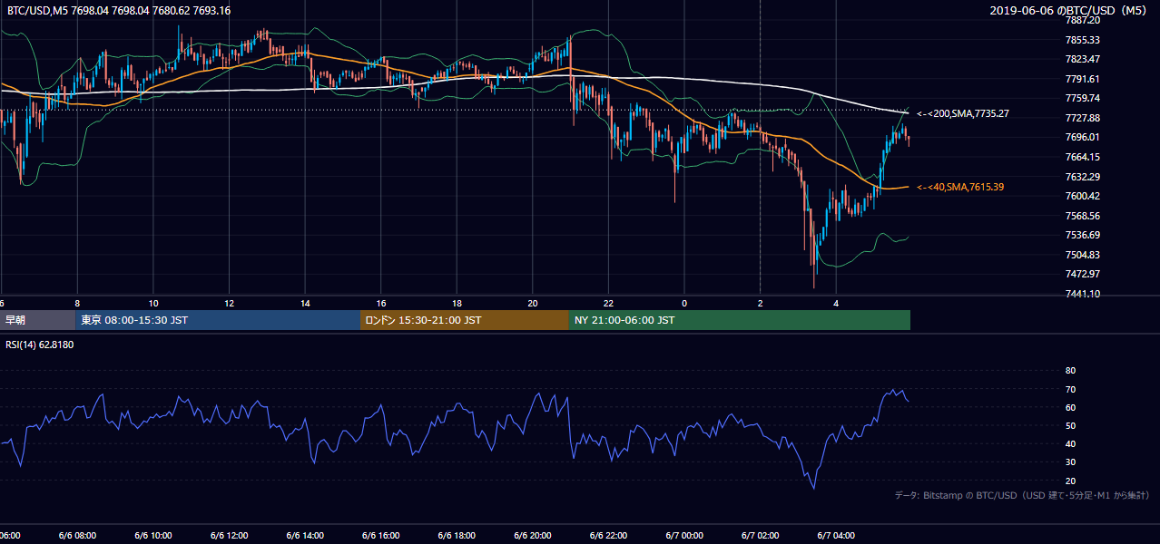Click price axis value 7823.47
The image size is (1160, 544).
coord(1083,59)
